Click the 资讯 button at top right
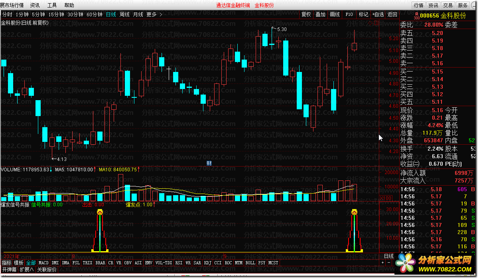 point(433,5)
